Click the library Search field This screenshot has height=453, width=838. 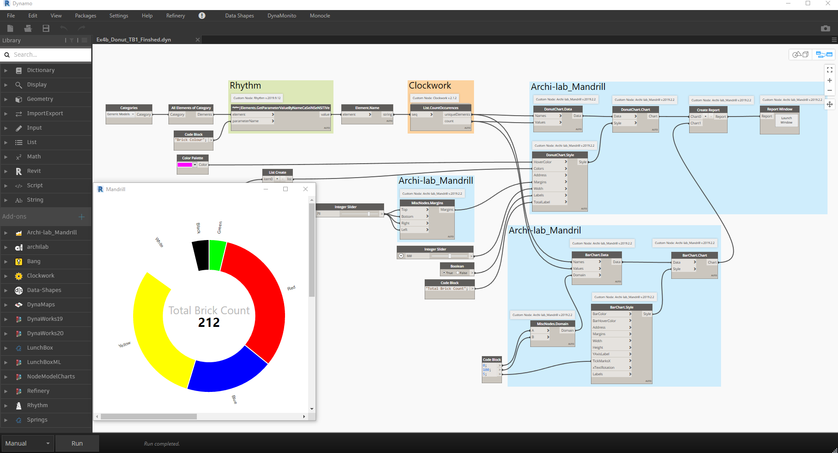point(50,55)
